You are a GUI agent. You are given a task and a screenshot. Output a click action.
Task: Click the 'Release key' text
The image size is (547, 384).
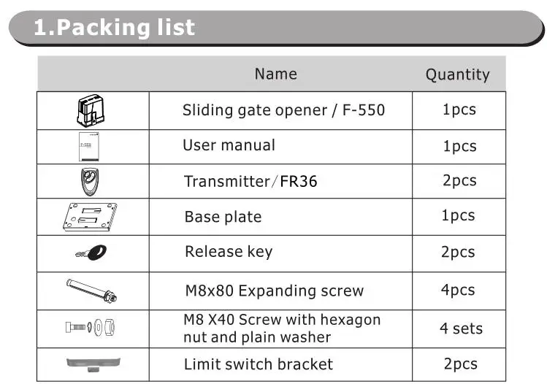point(229,251)
